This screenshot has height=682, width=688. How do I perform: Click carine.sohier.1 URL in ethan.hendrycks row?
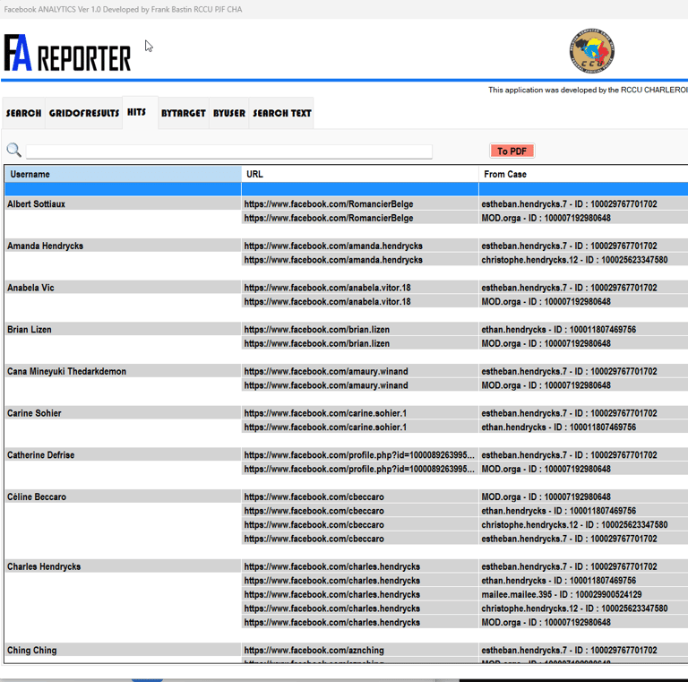[360, 427]
